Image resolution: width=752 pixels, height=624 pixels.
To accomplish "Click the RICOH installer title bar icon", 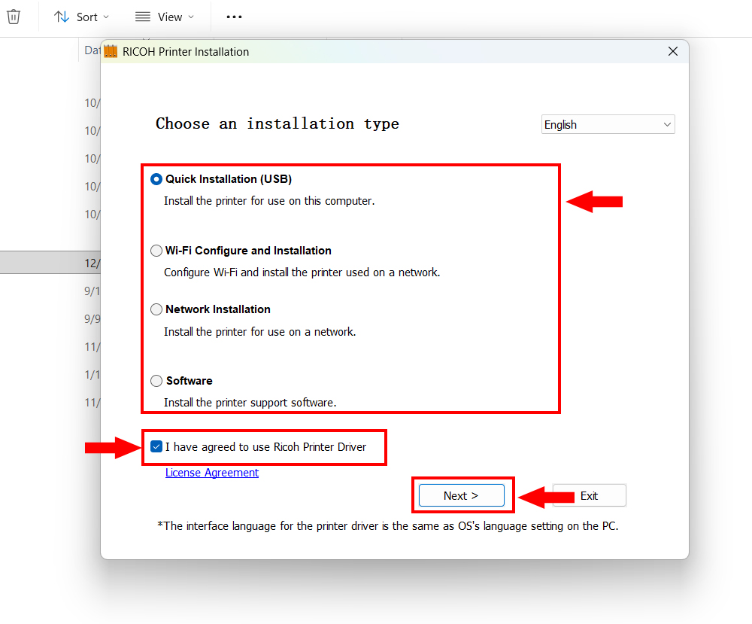I will (x=111, y=51).
